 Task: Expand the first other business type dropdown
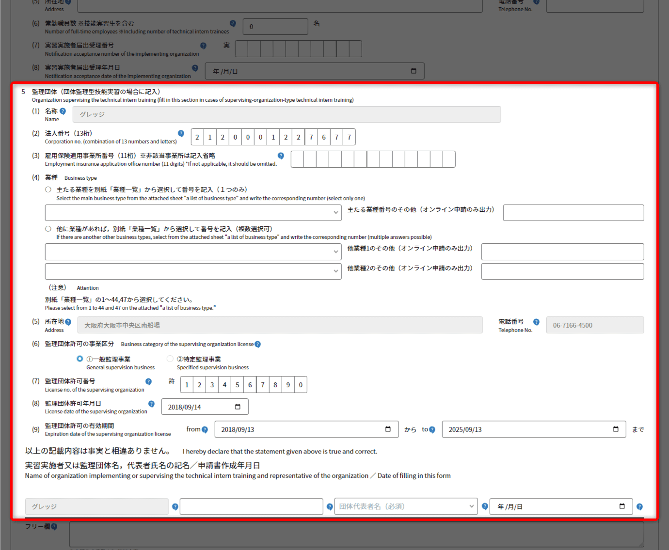[193, 251]
